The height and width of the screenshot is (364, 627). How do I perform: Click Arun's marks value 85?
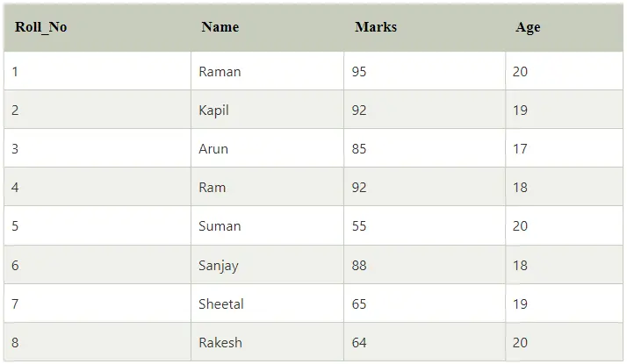(424, 148)
